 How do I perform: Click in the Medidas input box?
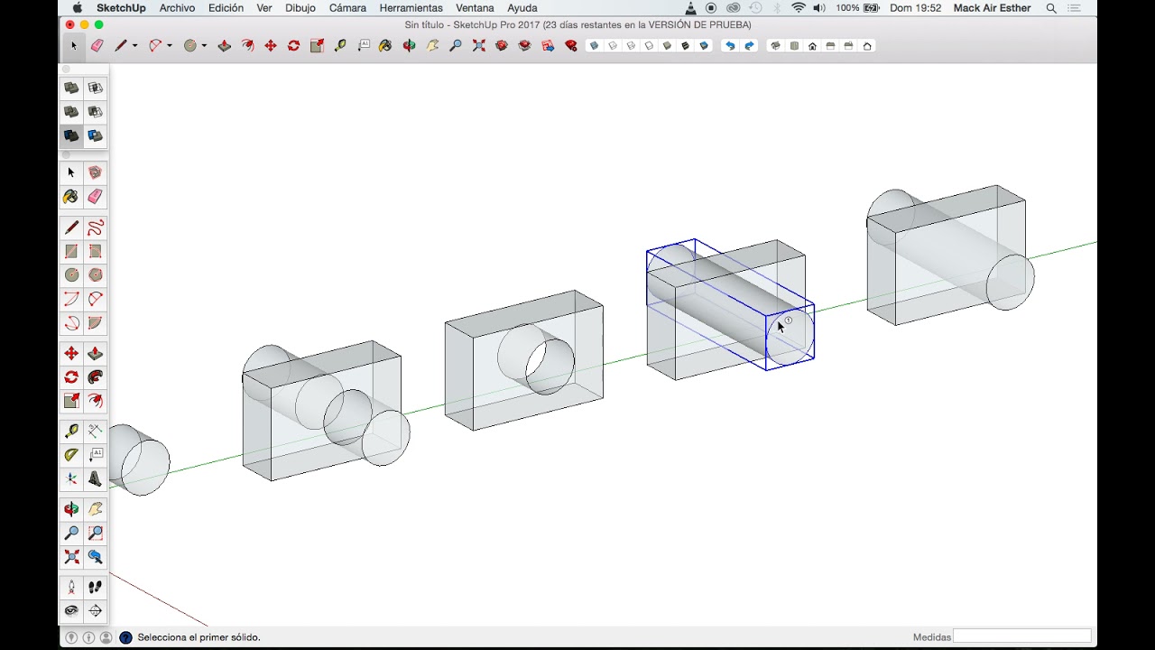point(1022,636)
